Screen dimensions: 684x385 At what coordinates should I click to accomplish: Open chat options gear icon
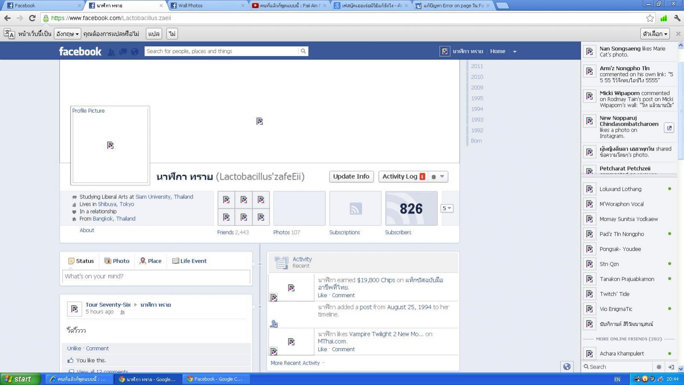tap(659, 367)
